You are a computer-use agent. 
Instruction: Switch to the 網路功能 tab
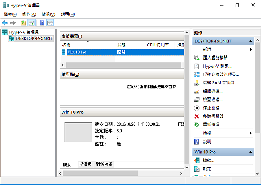click(104, 164)
